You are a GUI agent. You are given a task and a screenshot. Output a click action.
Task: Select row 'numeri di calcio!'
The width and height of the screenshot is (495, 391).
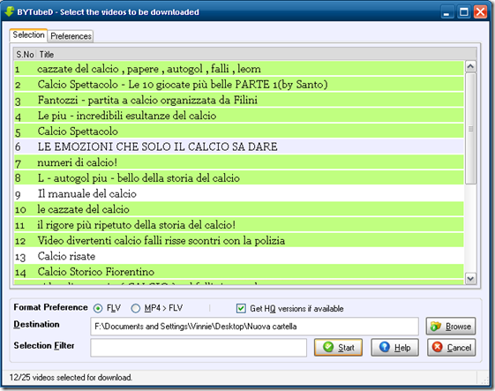point(238,162)
